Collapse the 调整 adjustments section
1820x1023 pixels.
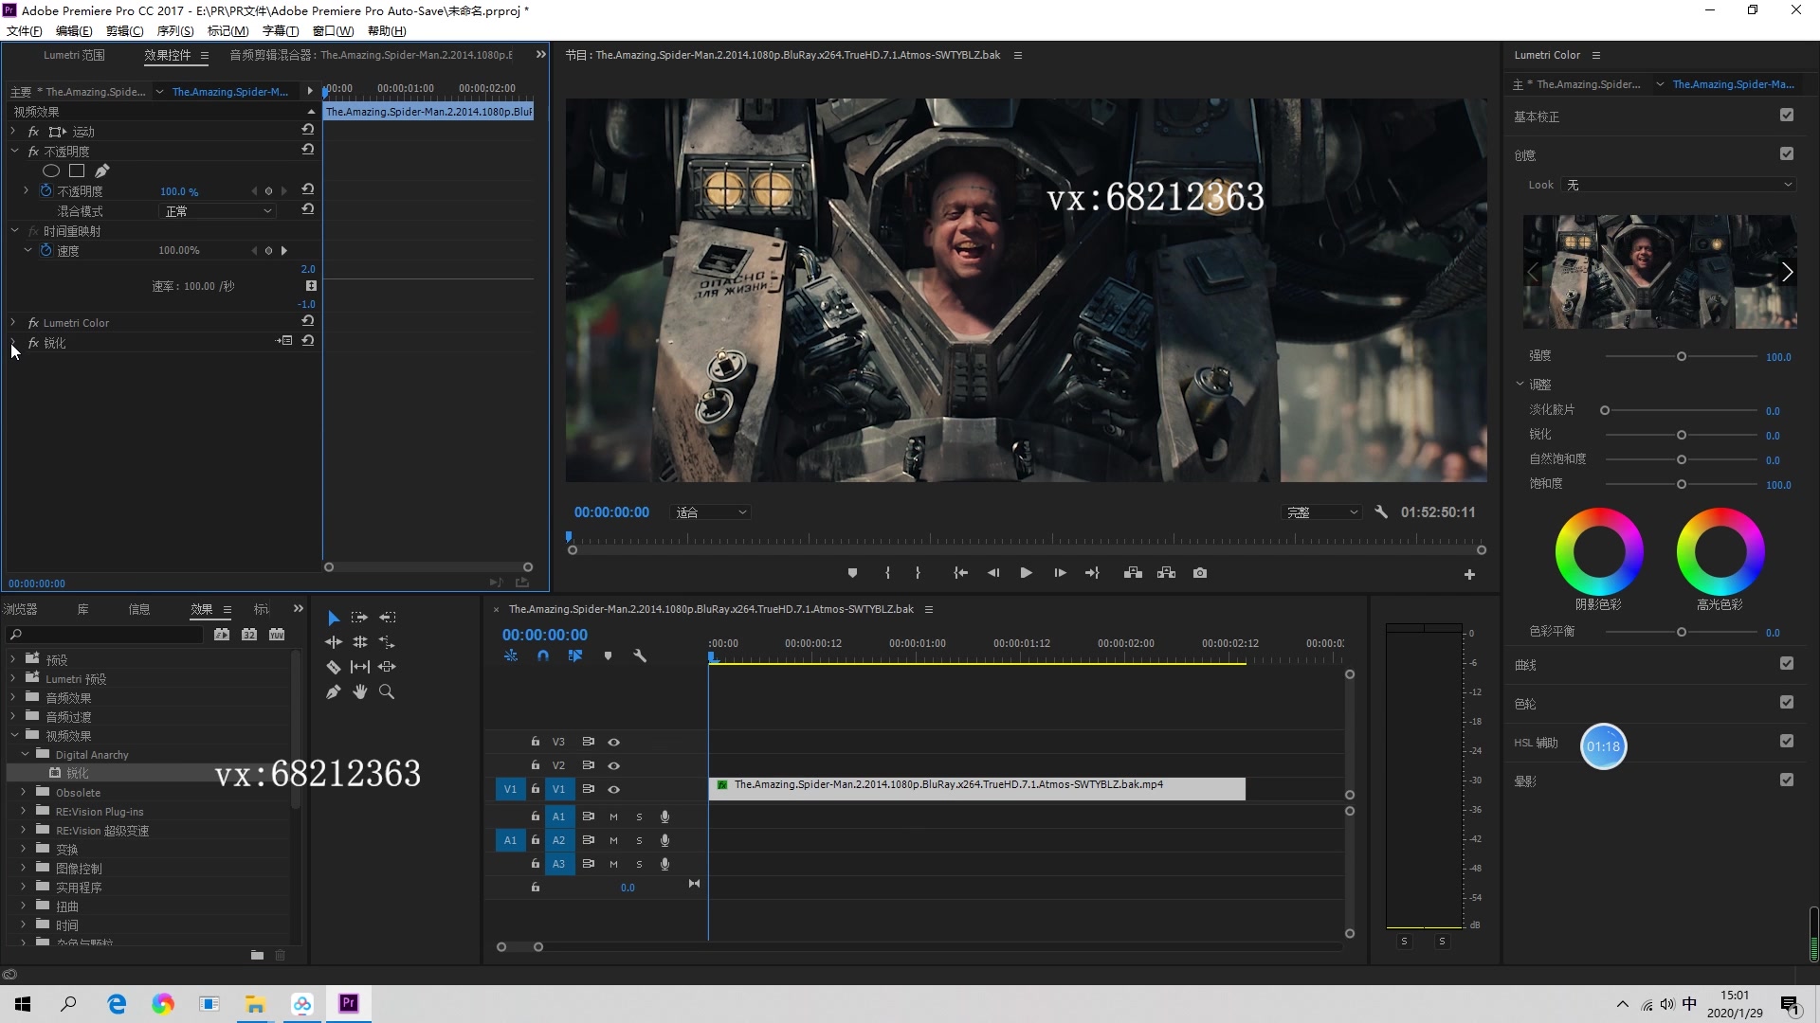click(x=1520, y=385)
